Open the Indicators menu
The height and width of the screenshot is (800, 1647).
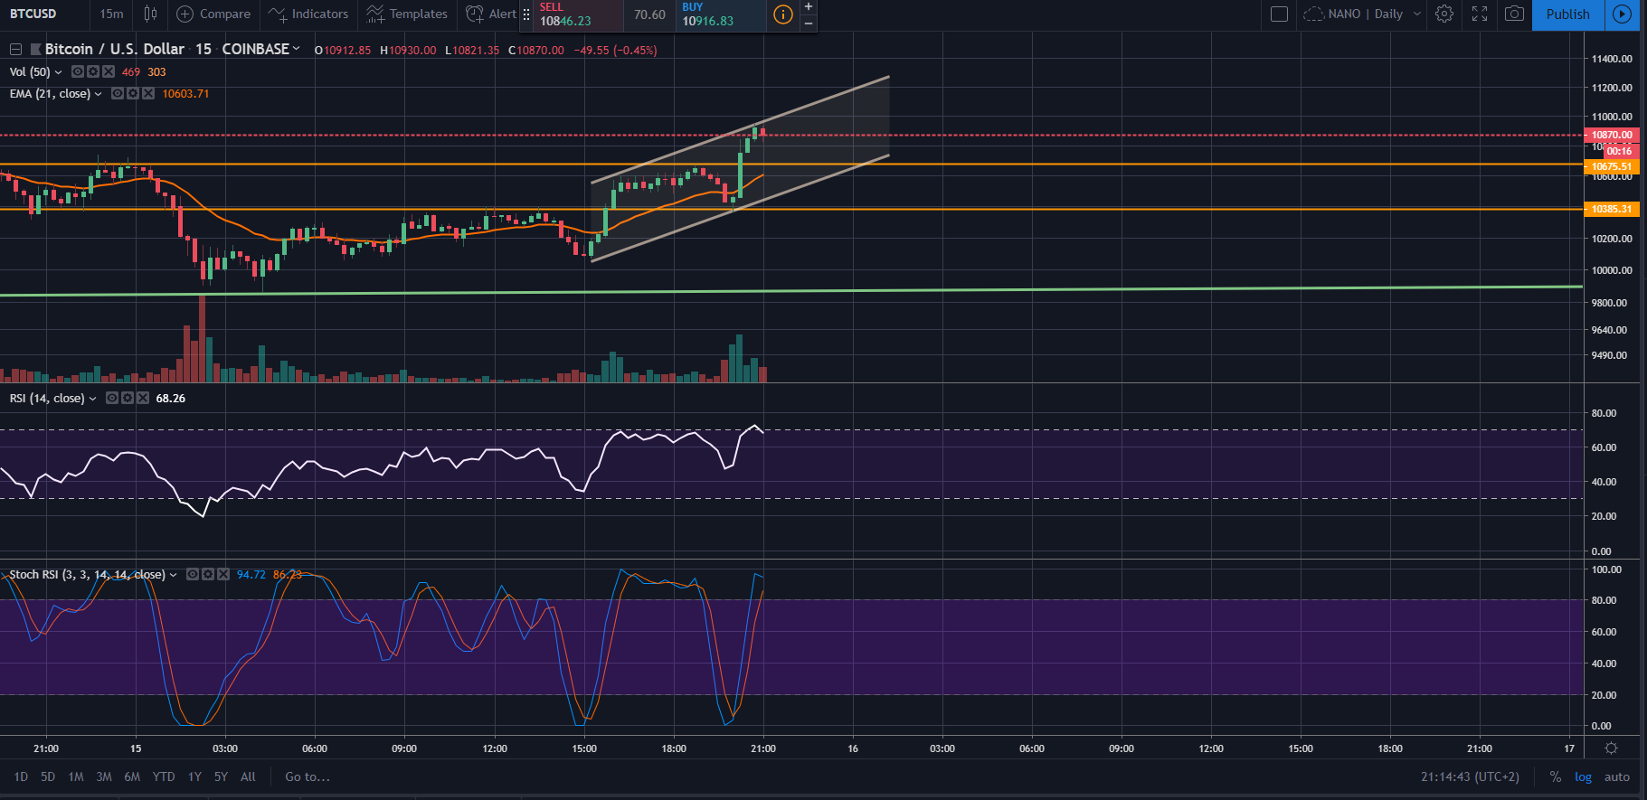click(308, 14)
